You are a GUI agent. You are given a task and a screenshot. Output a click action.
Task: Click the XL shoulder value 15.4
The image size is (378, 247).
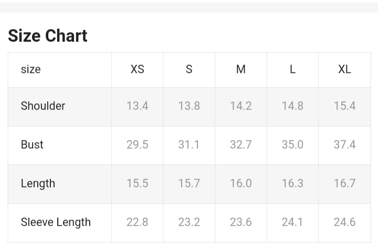pos(344,106)
